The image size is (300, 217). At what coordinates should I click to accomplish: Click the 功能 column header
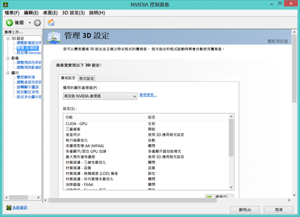[x=105, y=117]
